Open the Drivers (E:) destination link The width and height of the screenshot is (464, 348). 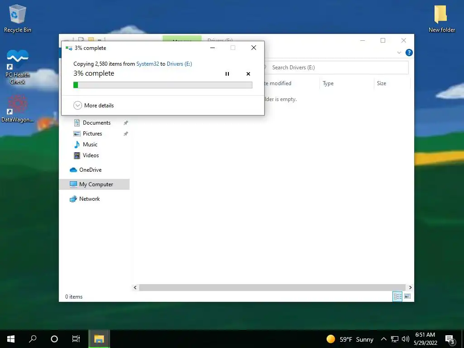click(179, 63)
